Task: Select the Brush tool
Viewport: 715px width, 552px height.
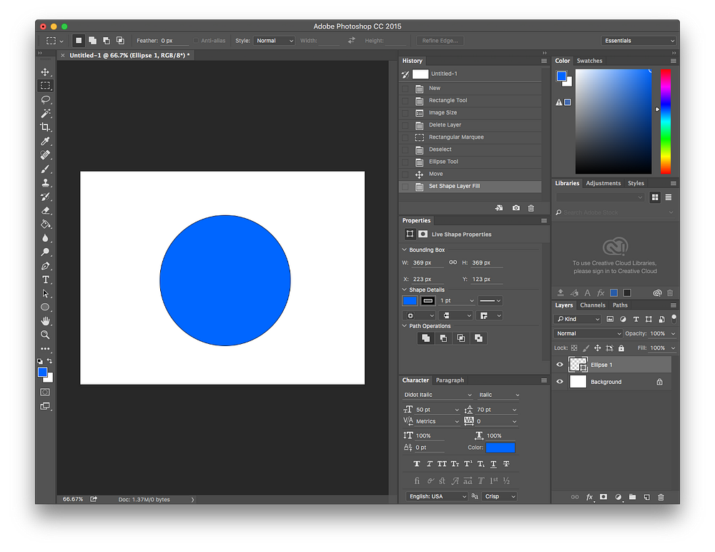Action: click(x=45, y=169)
